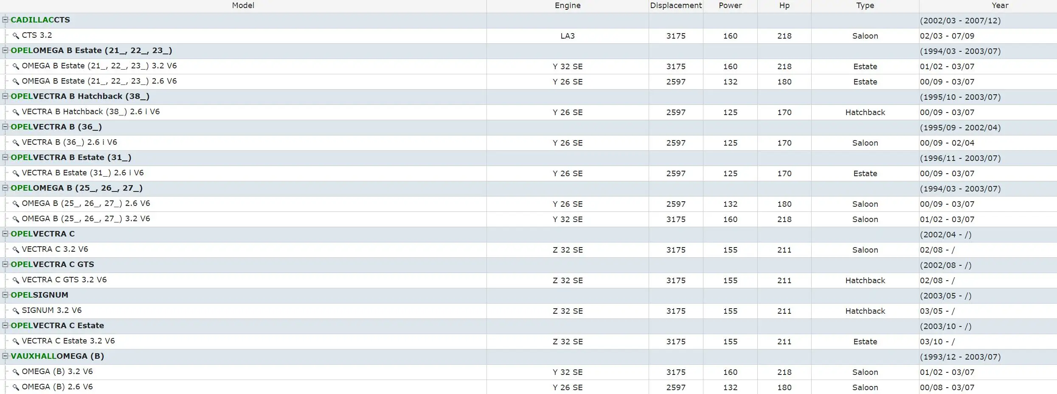Click the (2003/05 - /) year range
This screenshot has width=1057, height=394.
coord(945,296)
